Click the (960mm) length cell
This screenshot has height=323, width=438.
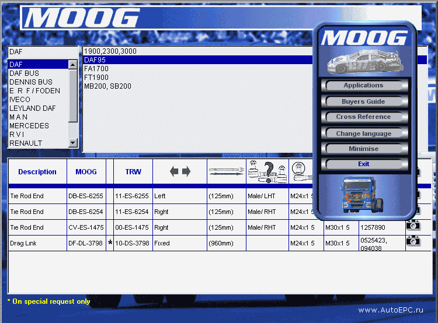pos(227,243)
